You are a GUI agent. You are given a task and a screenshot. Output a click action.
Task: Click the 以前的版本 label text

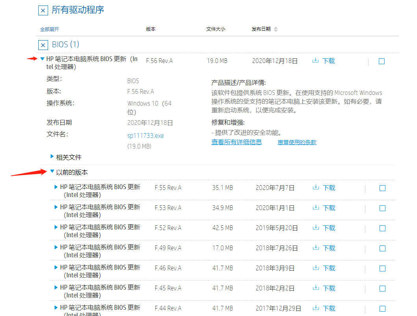pos(72,172)
